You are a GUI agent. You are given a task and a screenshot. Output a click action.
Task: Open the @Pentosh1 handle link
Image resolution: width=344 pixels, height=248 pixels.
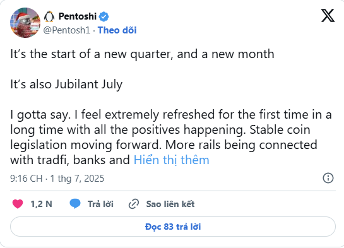click(x=67, y=30)
